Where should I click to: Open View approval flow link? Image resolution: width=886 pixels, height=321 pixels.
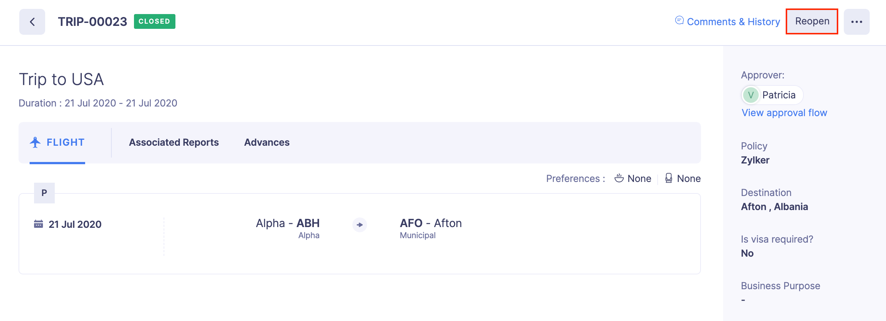coord(784,113)
